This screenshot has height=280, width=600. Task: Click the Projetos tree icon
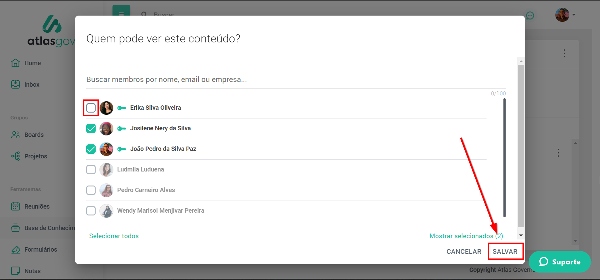point(15,156)
